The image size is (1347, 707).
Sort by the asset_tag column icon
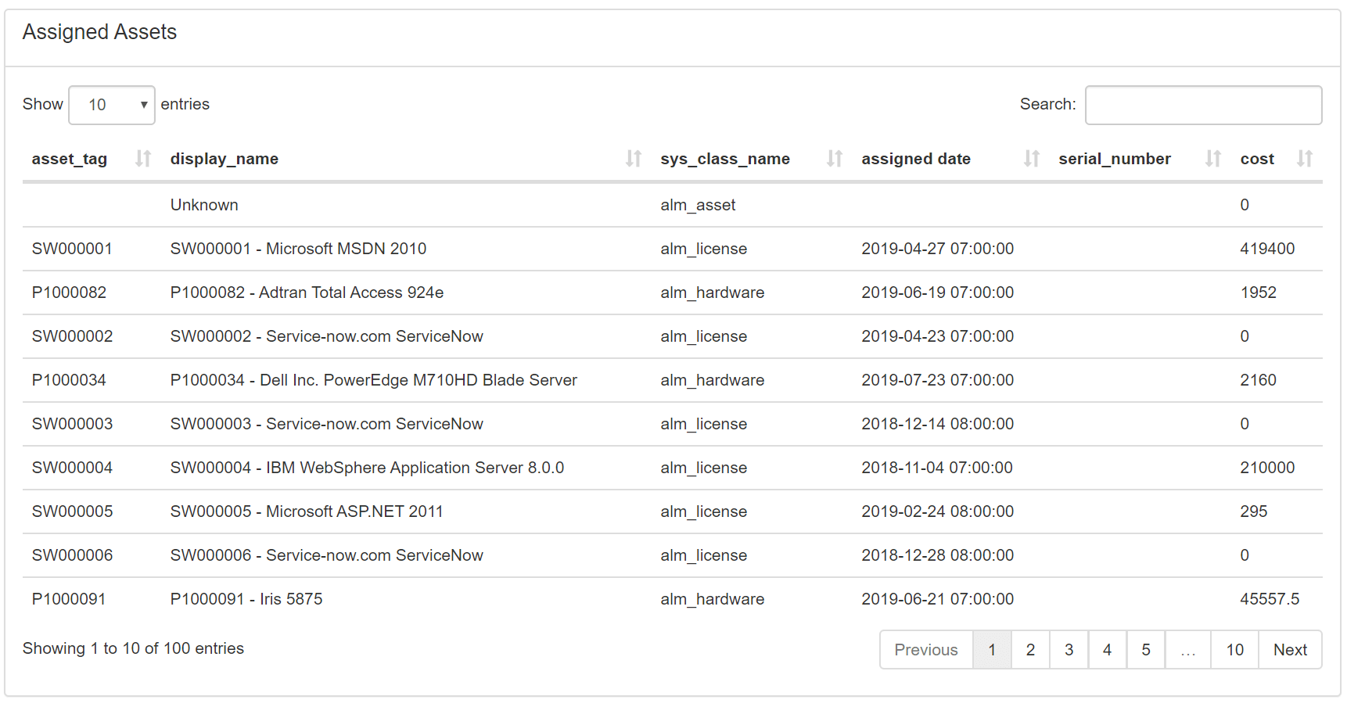142,159
